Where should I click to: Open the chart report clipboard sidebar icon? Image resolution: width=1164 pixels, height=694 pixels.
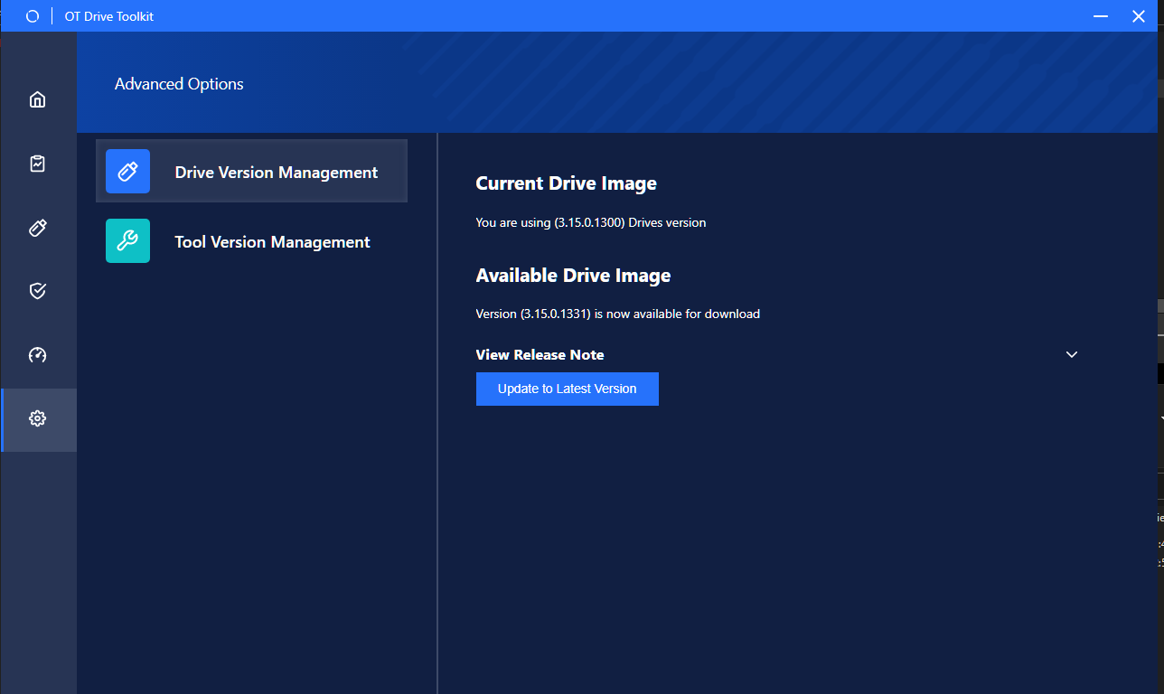[37, 164]
